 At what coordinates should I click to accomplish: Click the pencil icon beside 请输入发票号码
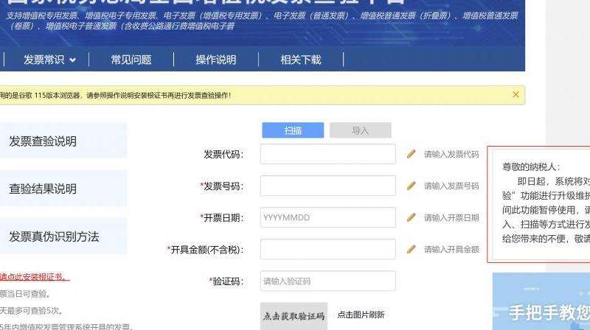point(412,186)
